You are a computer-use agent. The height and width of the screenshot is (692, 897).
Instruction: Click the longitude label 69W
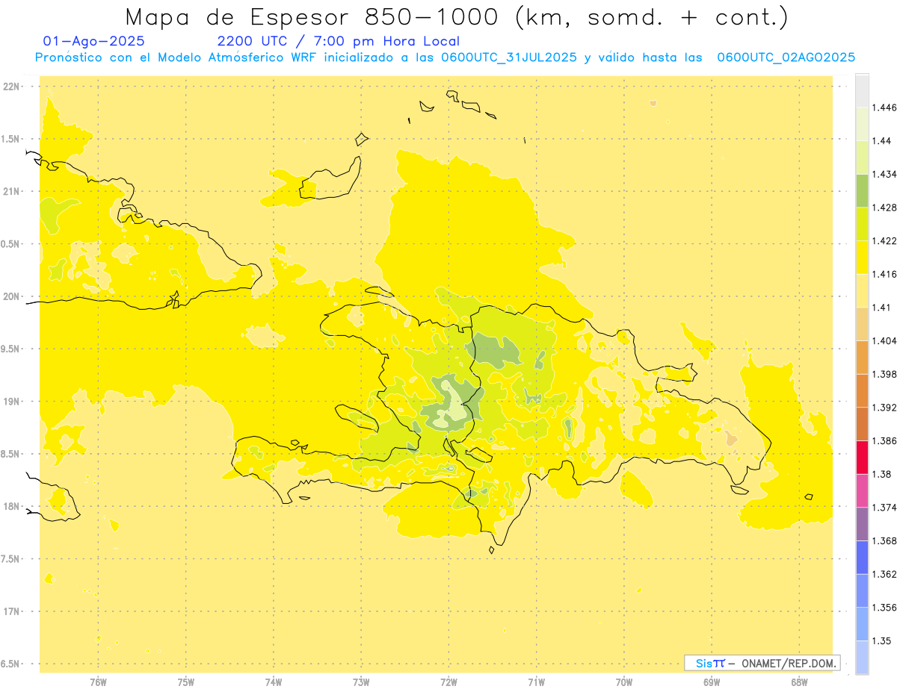(x=712, y=682)
